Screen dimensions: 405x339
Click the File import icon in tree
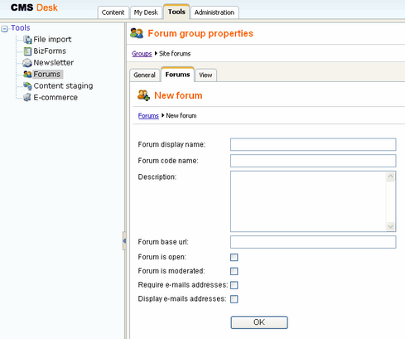click(x=27, y=40)
